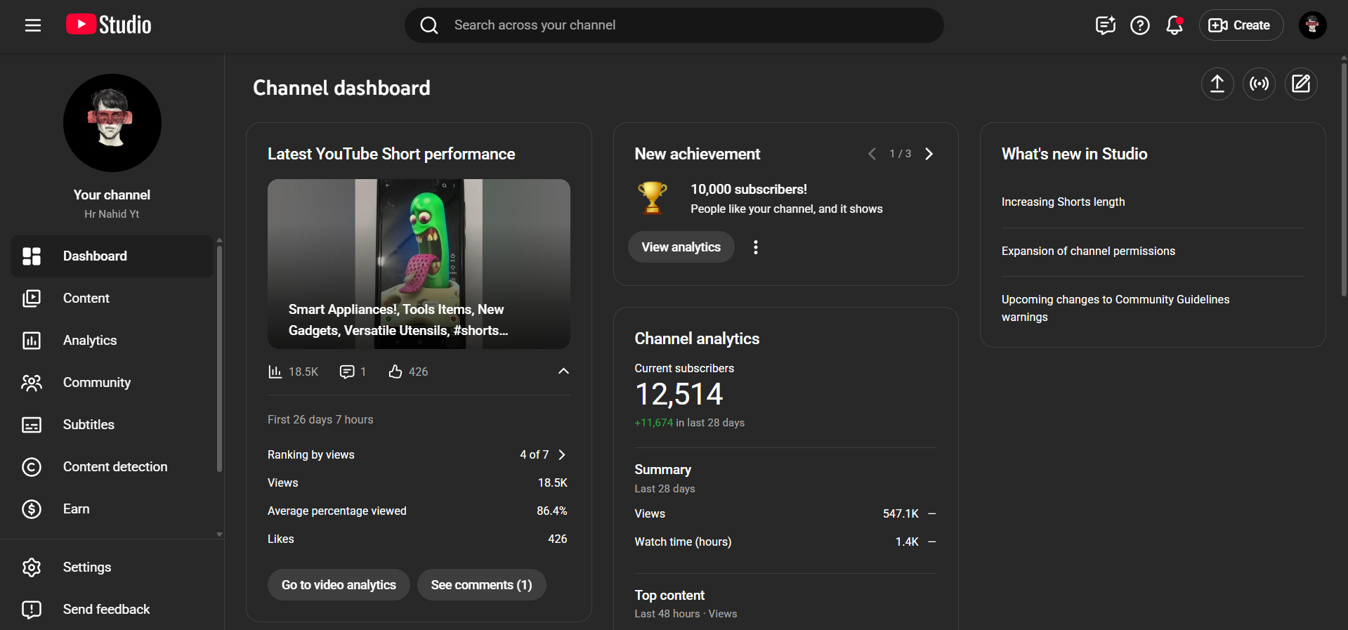Toggle the hamburger navigation menu

(33, 25)
